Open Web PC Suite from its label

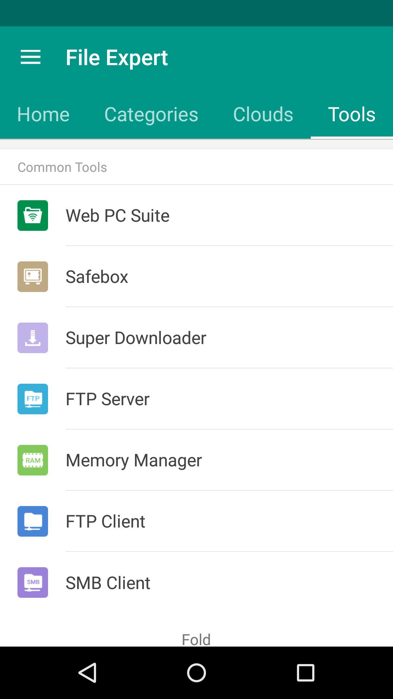[x=117, y=215]
